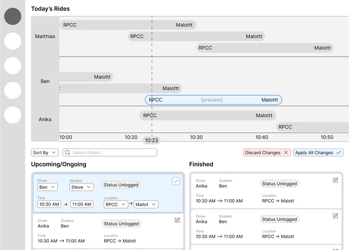Click the second white sidebar circle
Image resolution: width=352 pixels, height=250 pixels.
13,66
